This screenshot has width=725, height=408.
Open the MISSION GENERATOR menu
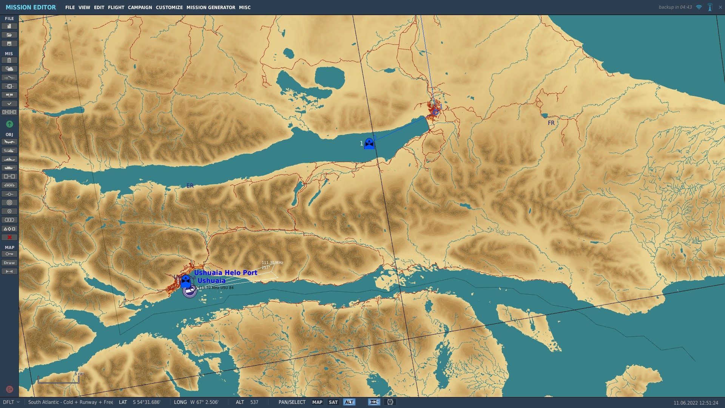click(x=211, y=7)
